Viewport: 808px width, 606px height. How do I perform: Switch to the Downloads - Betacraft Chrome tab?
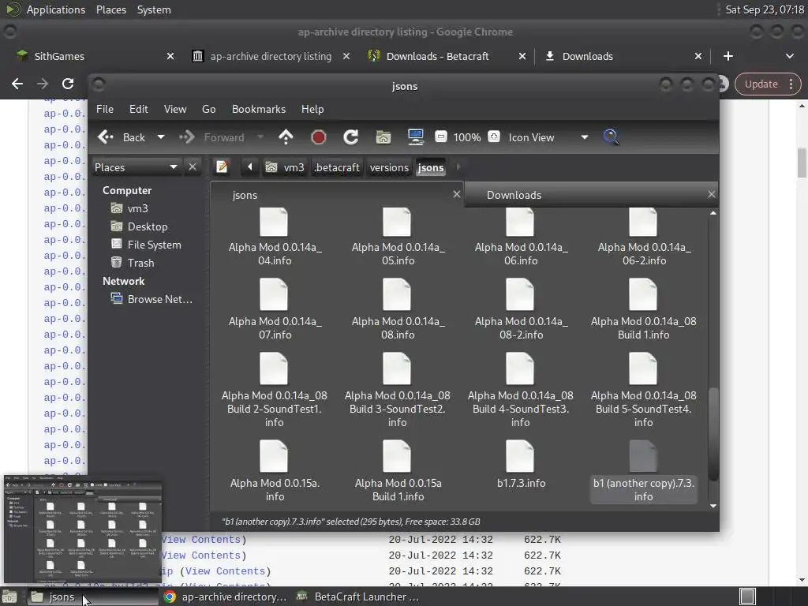click(447, 56)
